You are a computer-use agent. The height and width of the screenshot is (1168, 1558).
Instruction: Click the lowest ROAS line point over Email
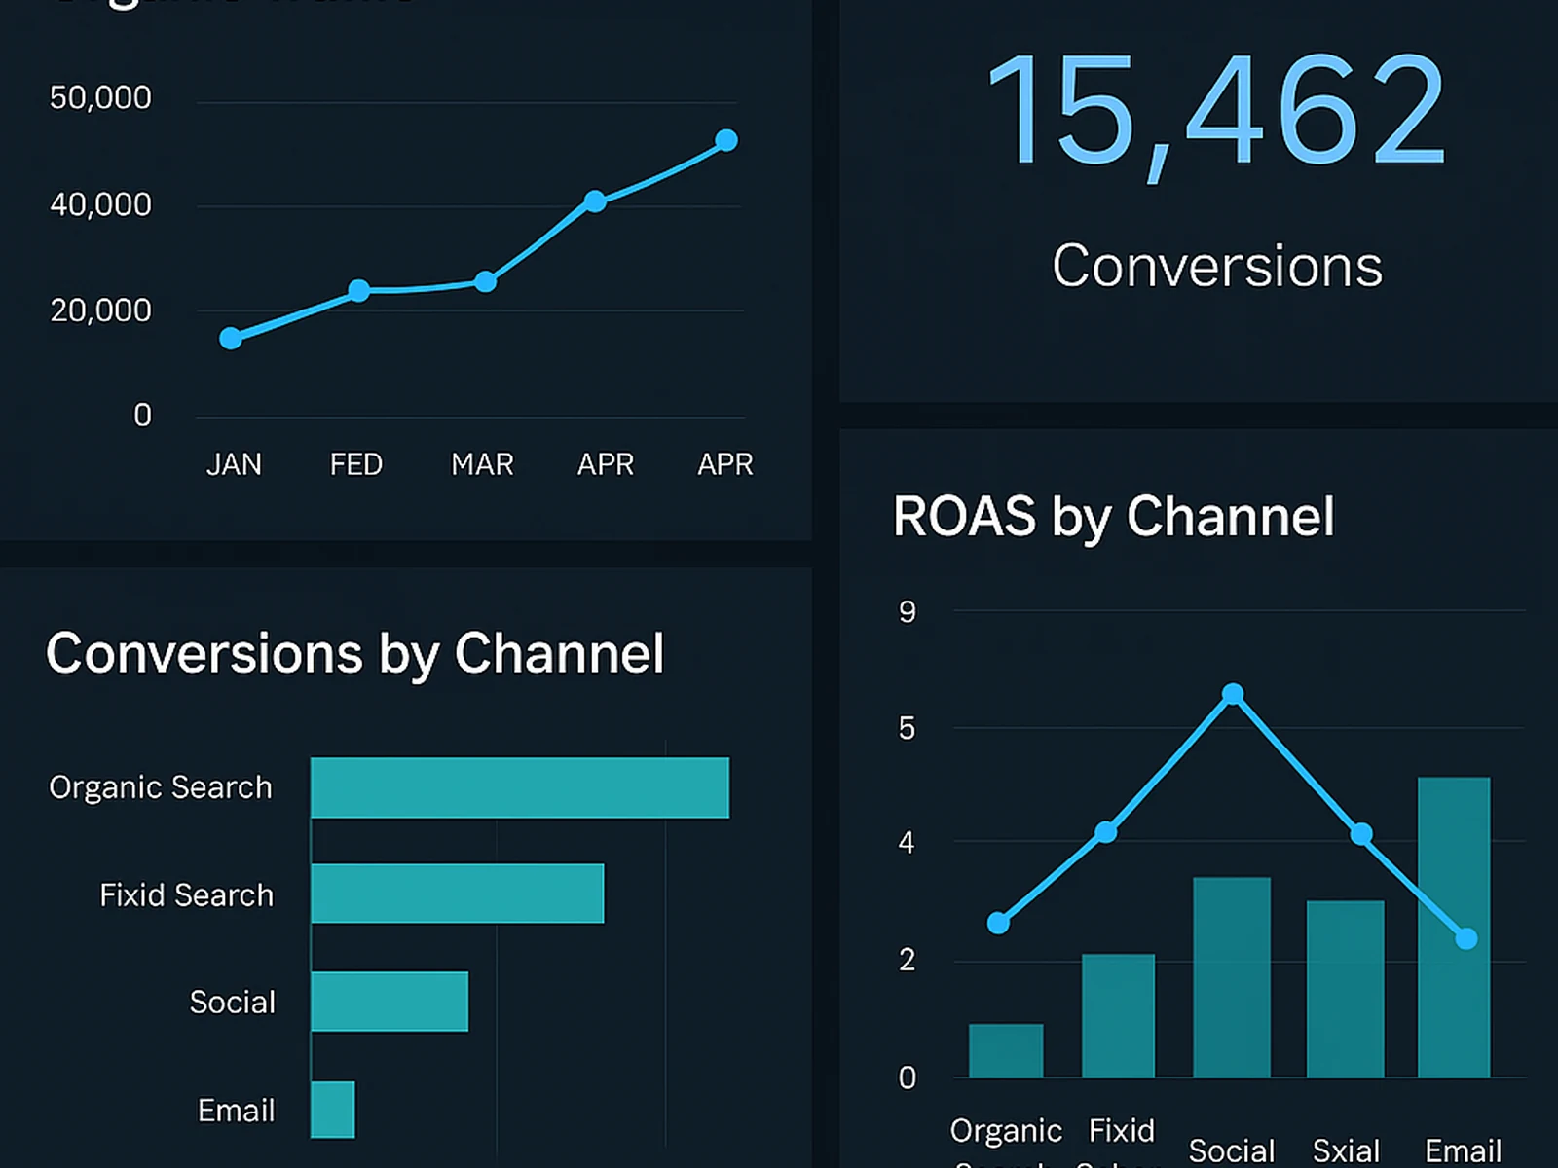pos(1465,938)
